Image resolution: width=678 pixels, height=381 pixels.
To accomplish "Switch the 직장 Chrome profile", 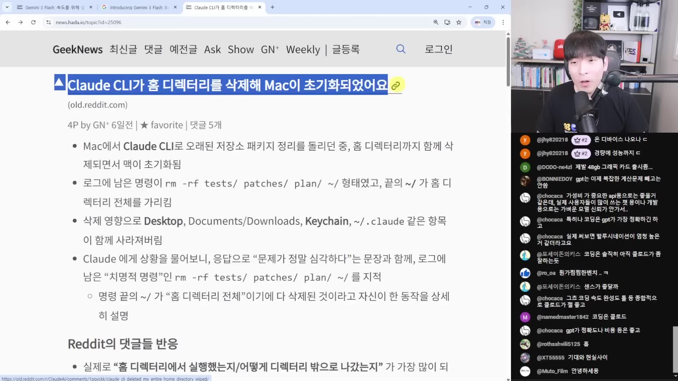I will pos(483,22).
